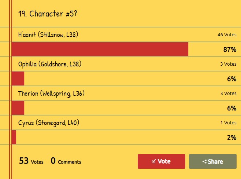
Task: Click the 46 Votes count label
Action: click(227, 35)
